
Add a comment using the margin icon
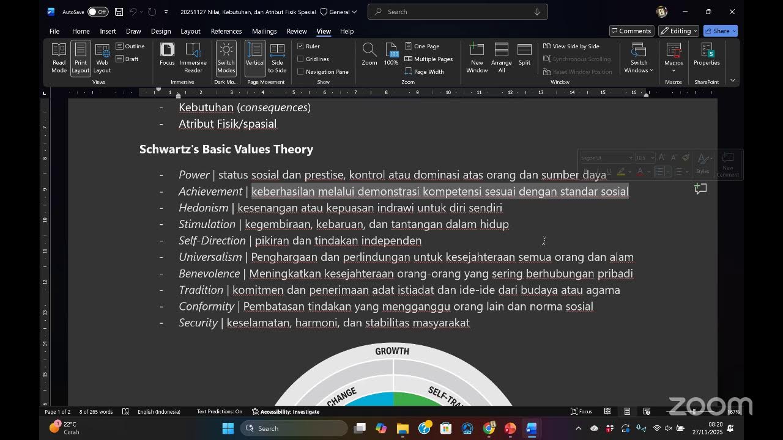coord(701,189)
